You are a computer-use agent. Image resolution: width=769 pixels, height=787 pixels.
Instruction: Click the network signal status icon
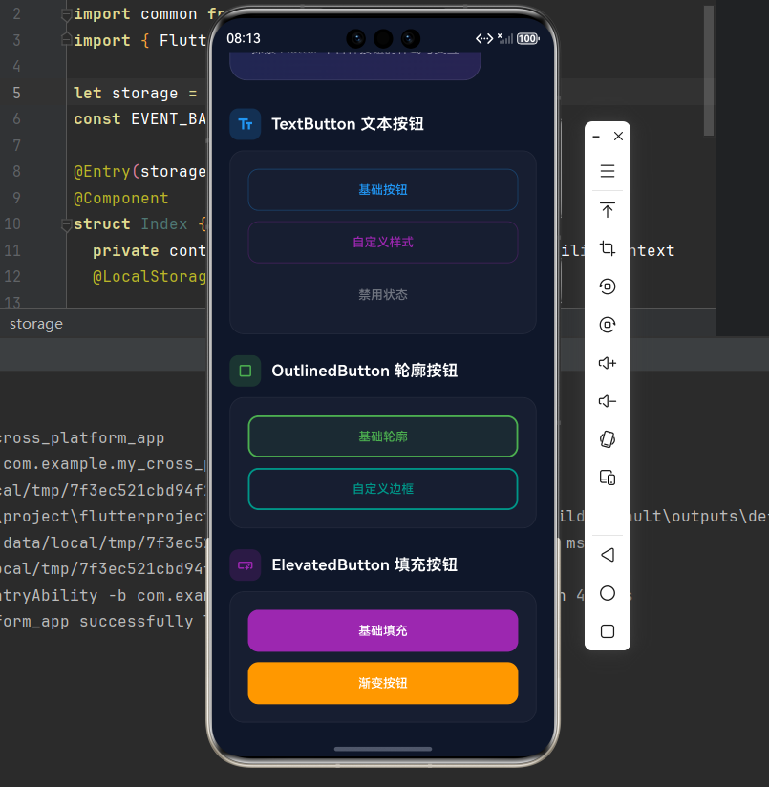(505, 38)
